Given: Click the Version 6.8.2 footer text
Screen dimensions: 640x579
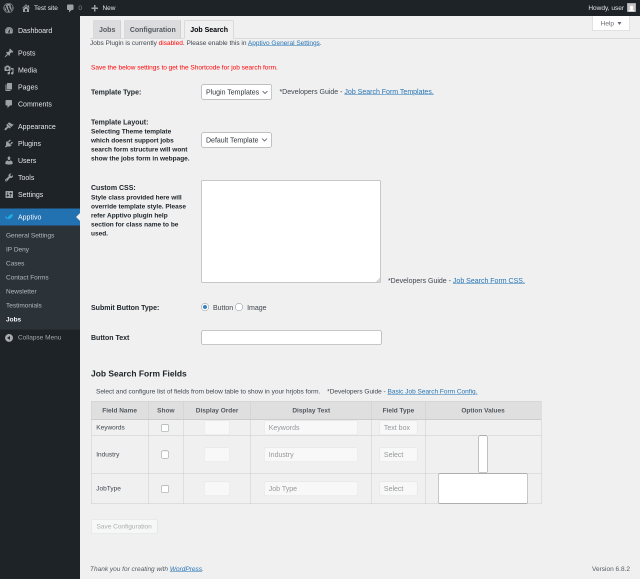Looking at the screenshot, I should pos(611,569).
